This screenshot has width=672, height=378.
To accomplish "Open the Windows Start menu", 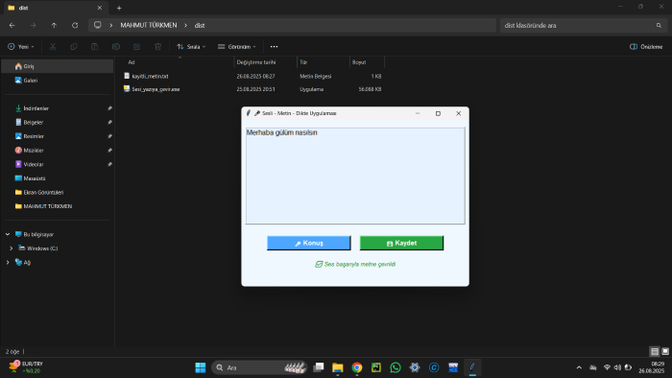I will tap(200, 367).
